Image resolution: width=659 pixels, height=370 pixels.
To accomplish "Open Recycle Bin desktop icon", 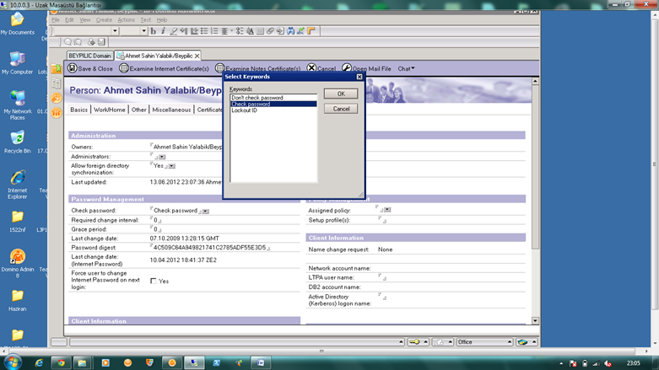I will coord(17,142).
